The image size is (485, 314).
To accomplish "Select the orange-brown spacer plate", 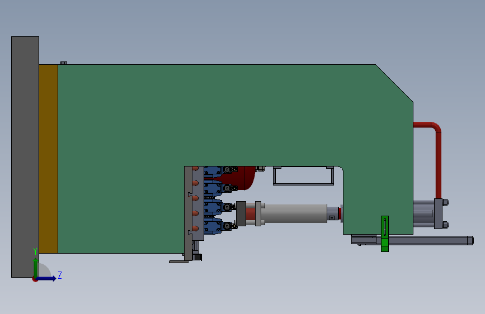I will pos(48,159).
